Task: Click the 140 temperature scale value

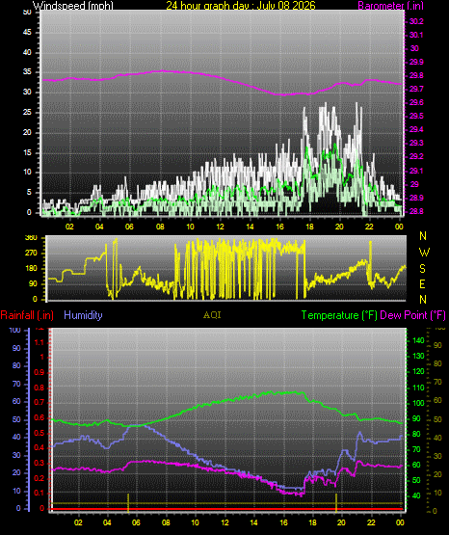Action: tap(418, 340)
